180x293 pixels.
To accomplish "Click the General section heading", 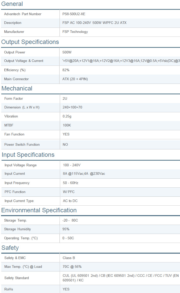I will [12, 4].
